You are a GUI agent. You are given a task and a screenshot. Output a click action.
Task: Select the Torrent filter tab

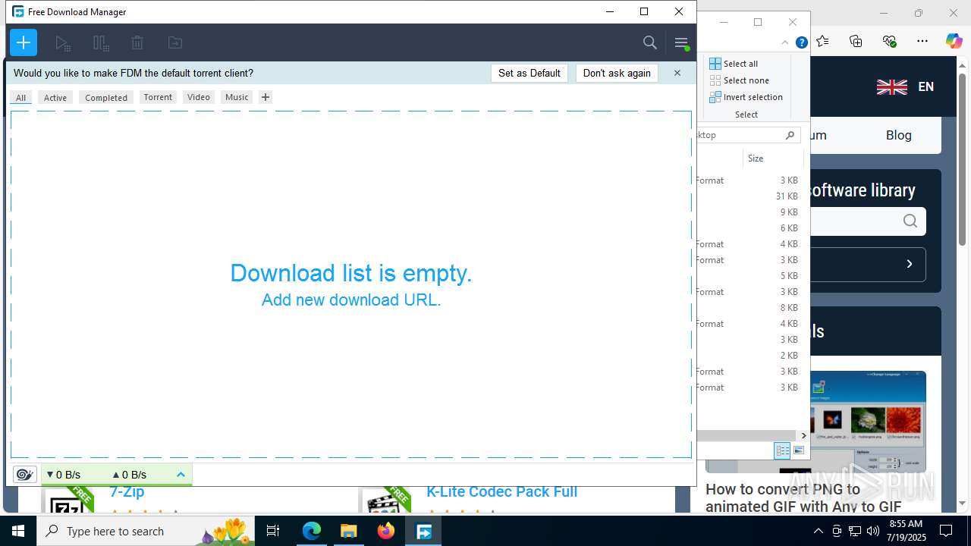[158, 97]
